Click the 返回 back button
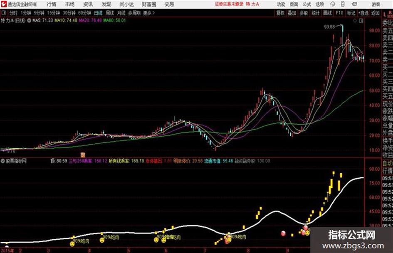 click(375, 13)
